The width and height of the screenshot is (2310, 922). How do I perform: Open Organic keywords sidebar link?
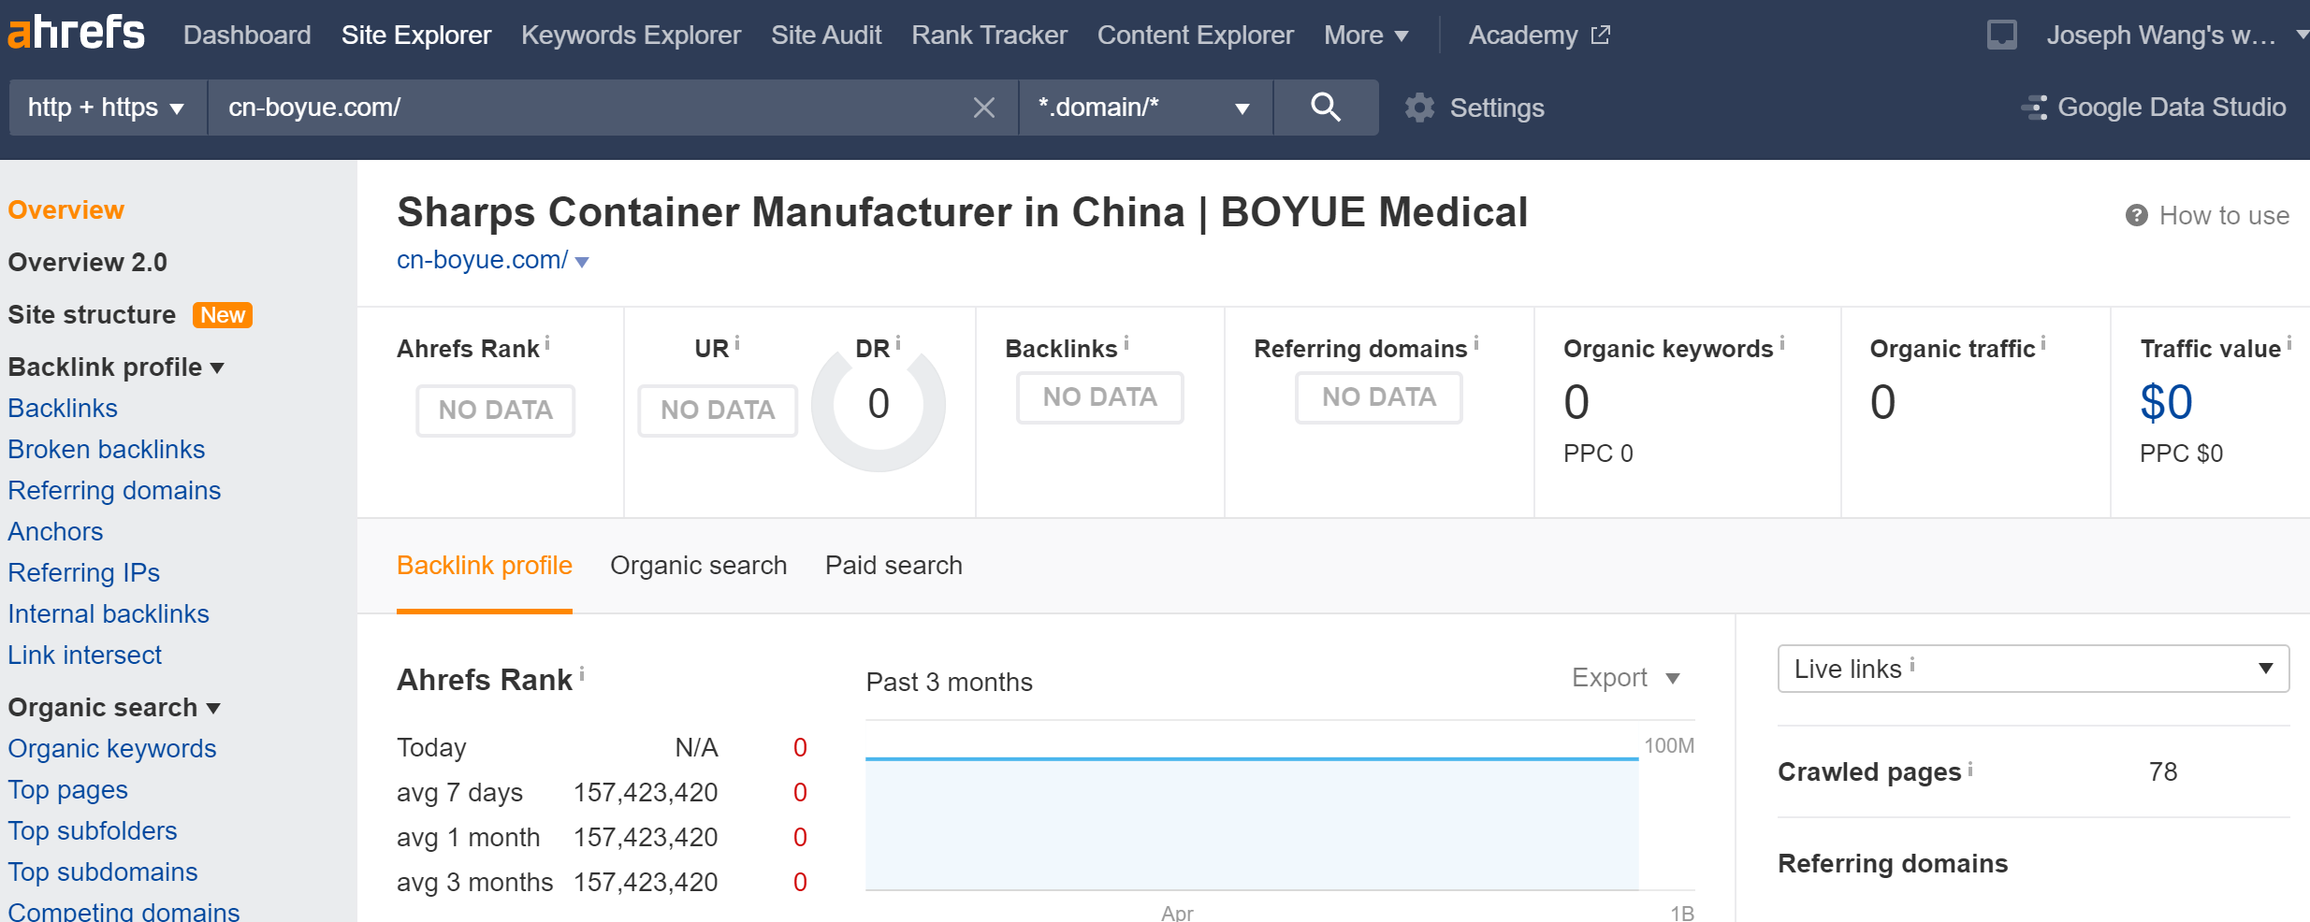pos(111,749)
